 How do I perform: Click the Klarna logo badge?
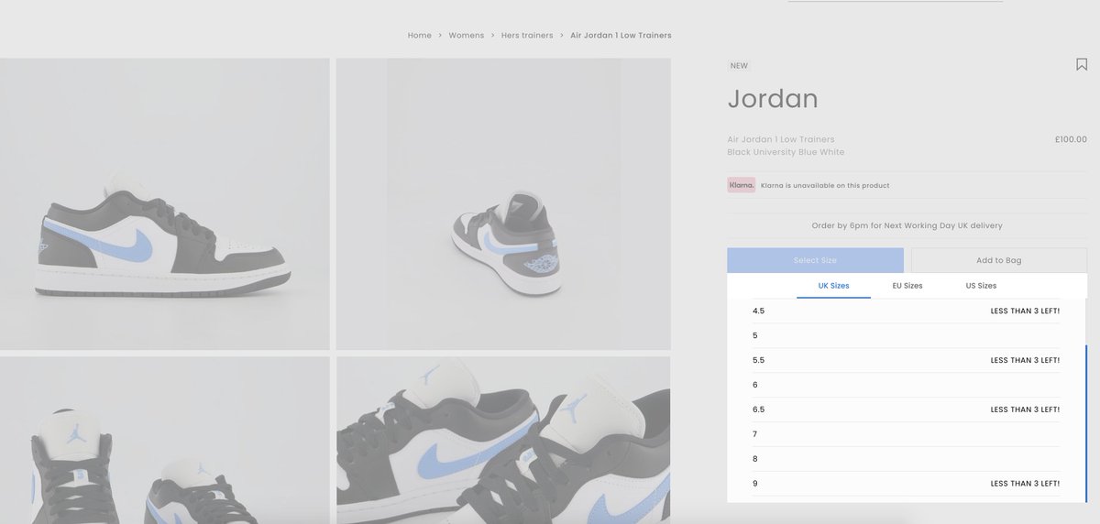coord(742,185)
